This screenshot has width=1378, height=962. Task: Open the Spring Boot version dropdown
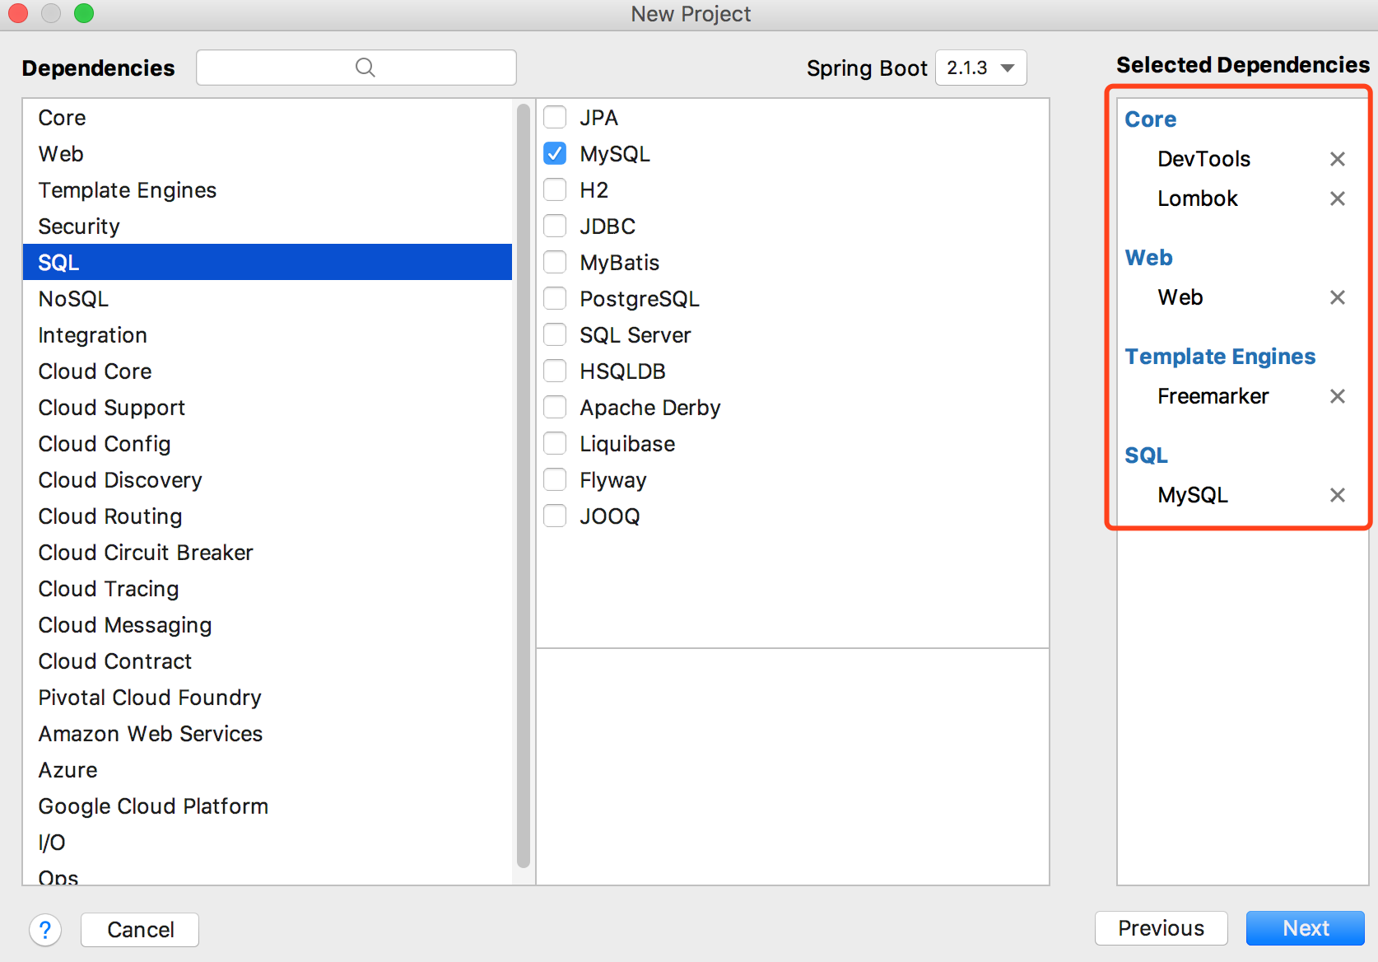980,68
